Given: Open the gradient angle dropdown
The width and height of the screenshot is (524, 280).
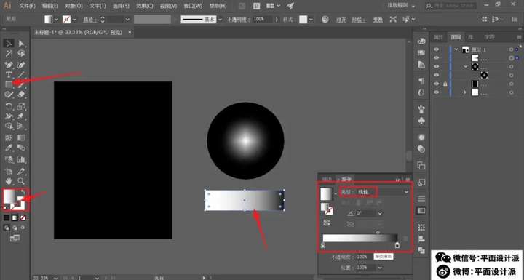Looking at the screenshot, I should pos(380,213).
